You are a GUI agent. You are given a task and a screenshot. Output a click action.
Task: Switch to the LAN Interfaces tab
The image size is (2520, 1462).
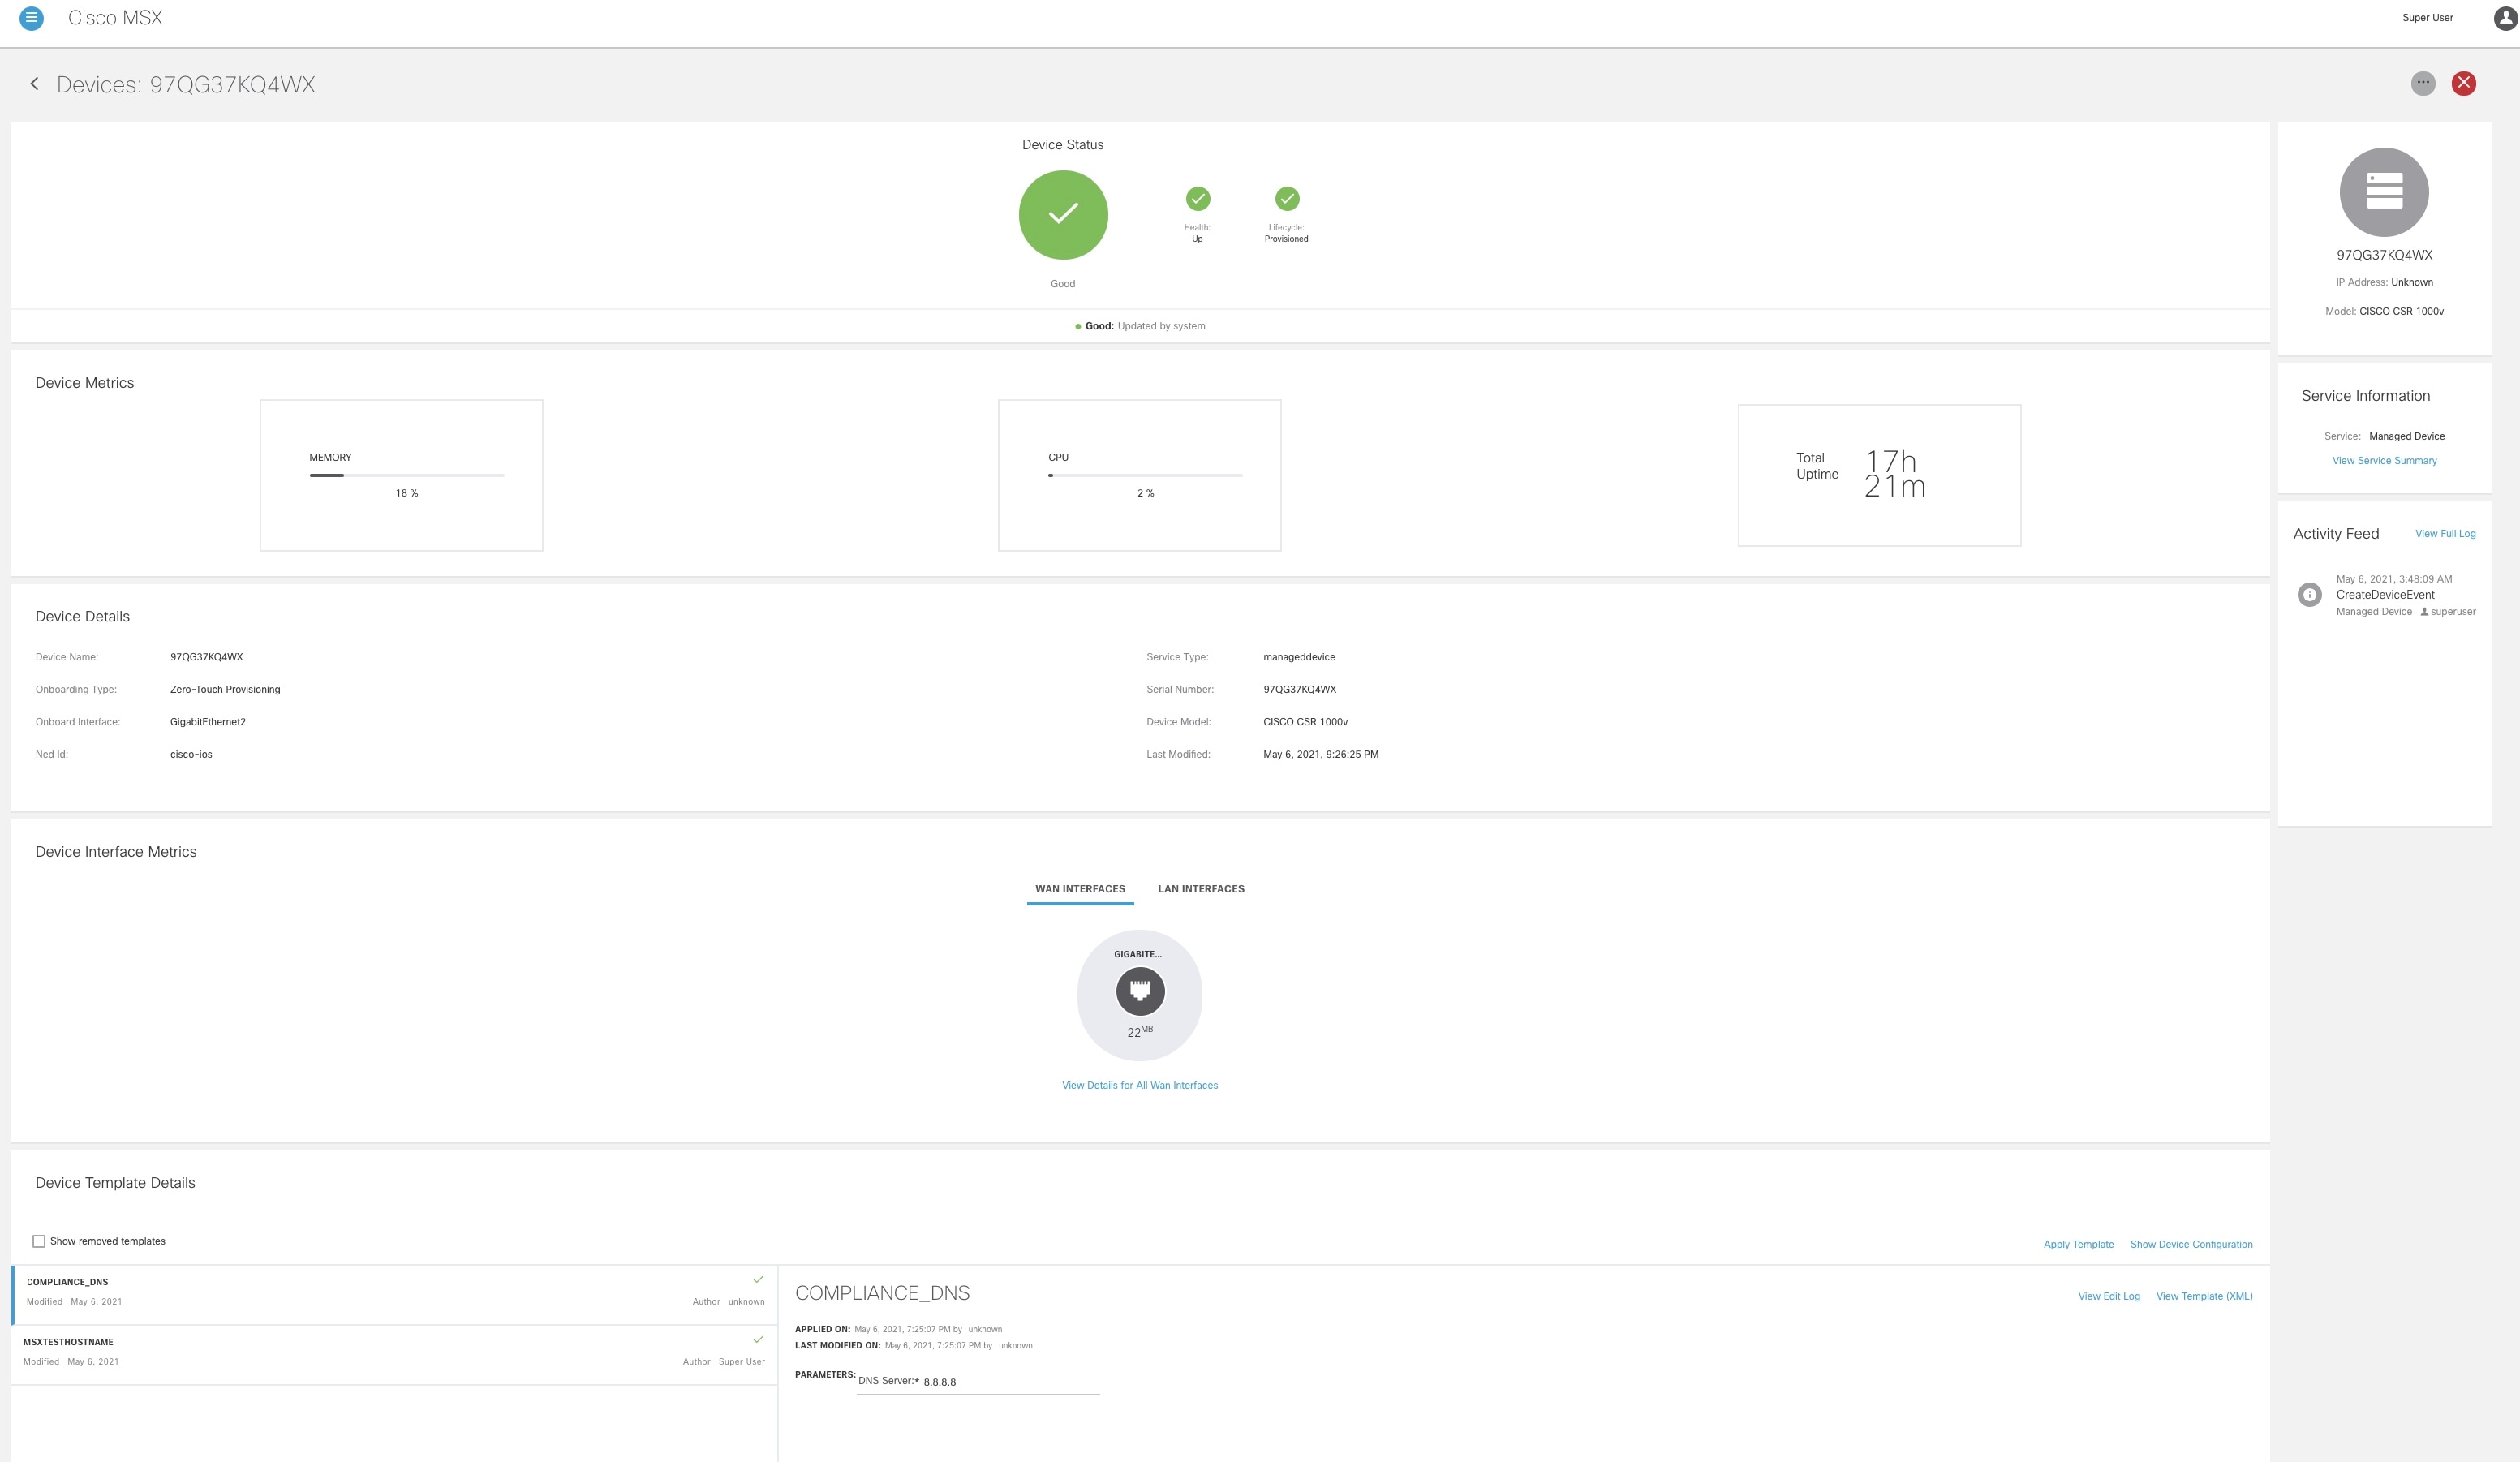tap(1200, 889)
